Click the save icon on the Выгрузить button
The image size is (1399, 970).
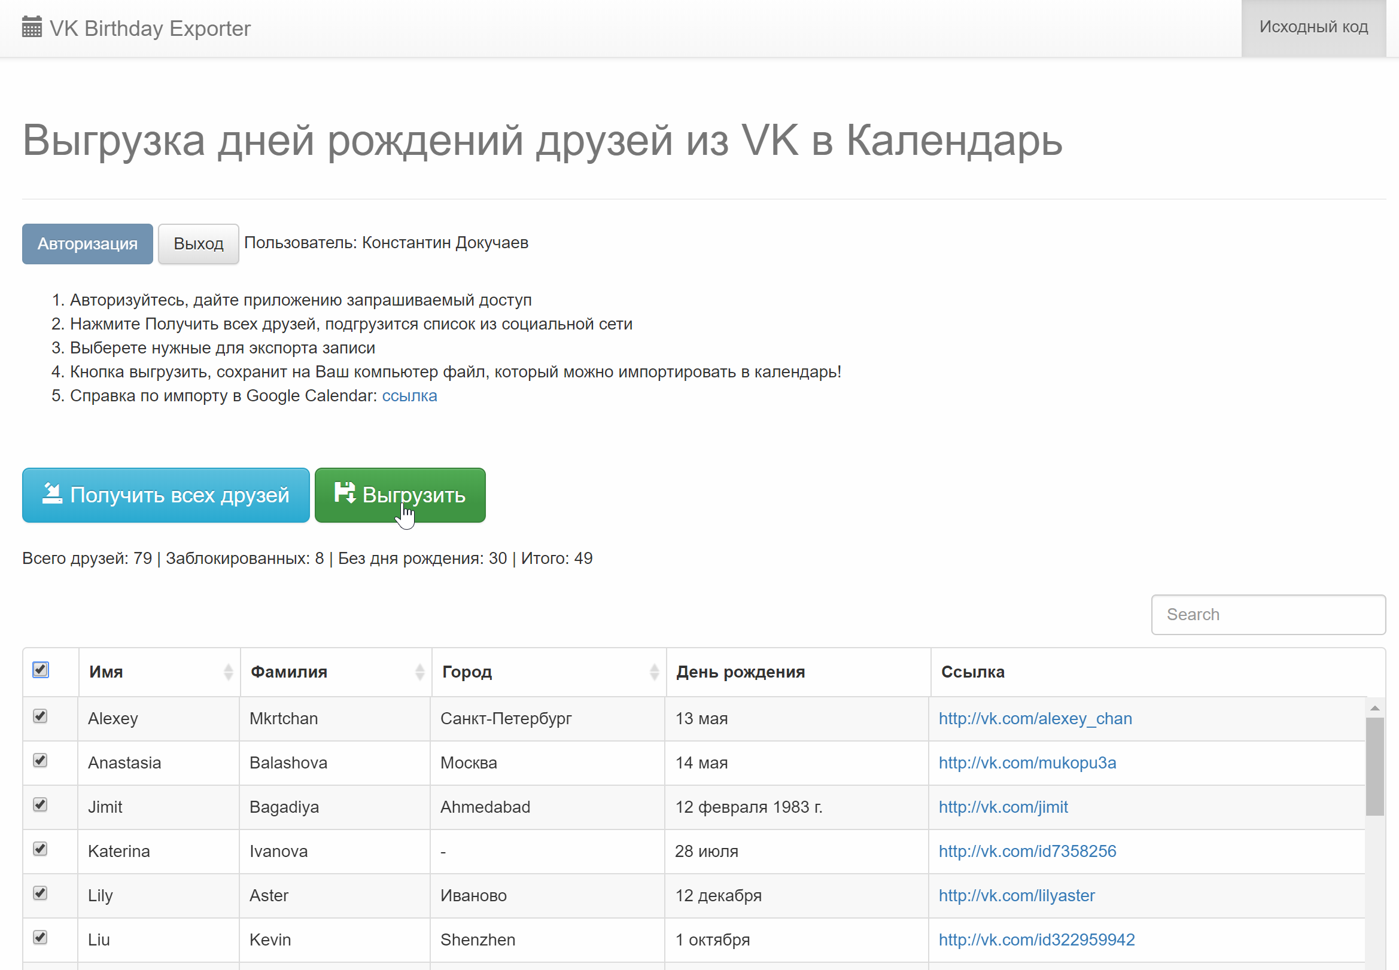pyautogui.click(x=345, y=492)
